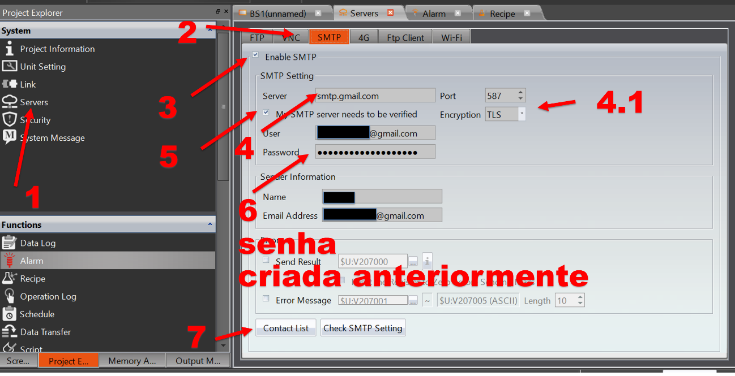Switch to Output M... bottom tab
This screenshot has height=376, width=735.
coord(198,361)
